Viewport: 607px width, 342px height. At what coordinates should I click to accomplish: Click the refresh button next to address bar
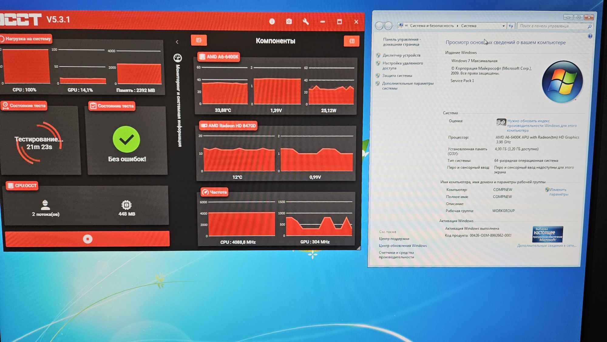[511, 26]
